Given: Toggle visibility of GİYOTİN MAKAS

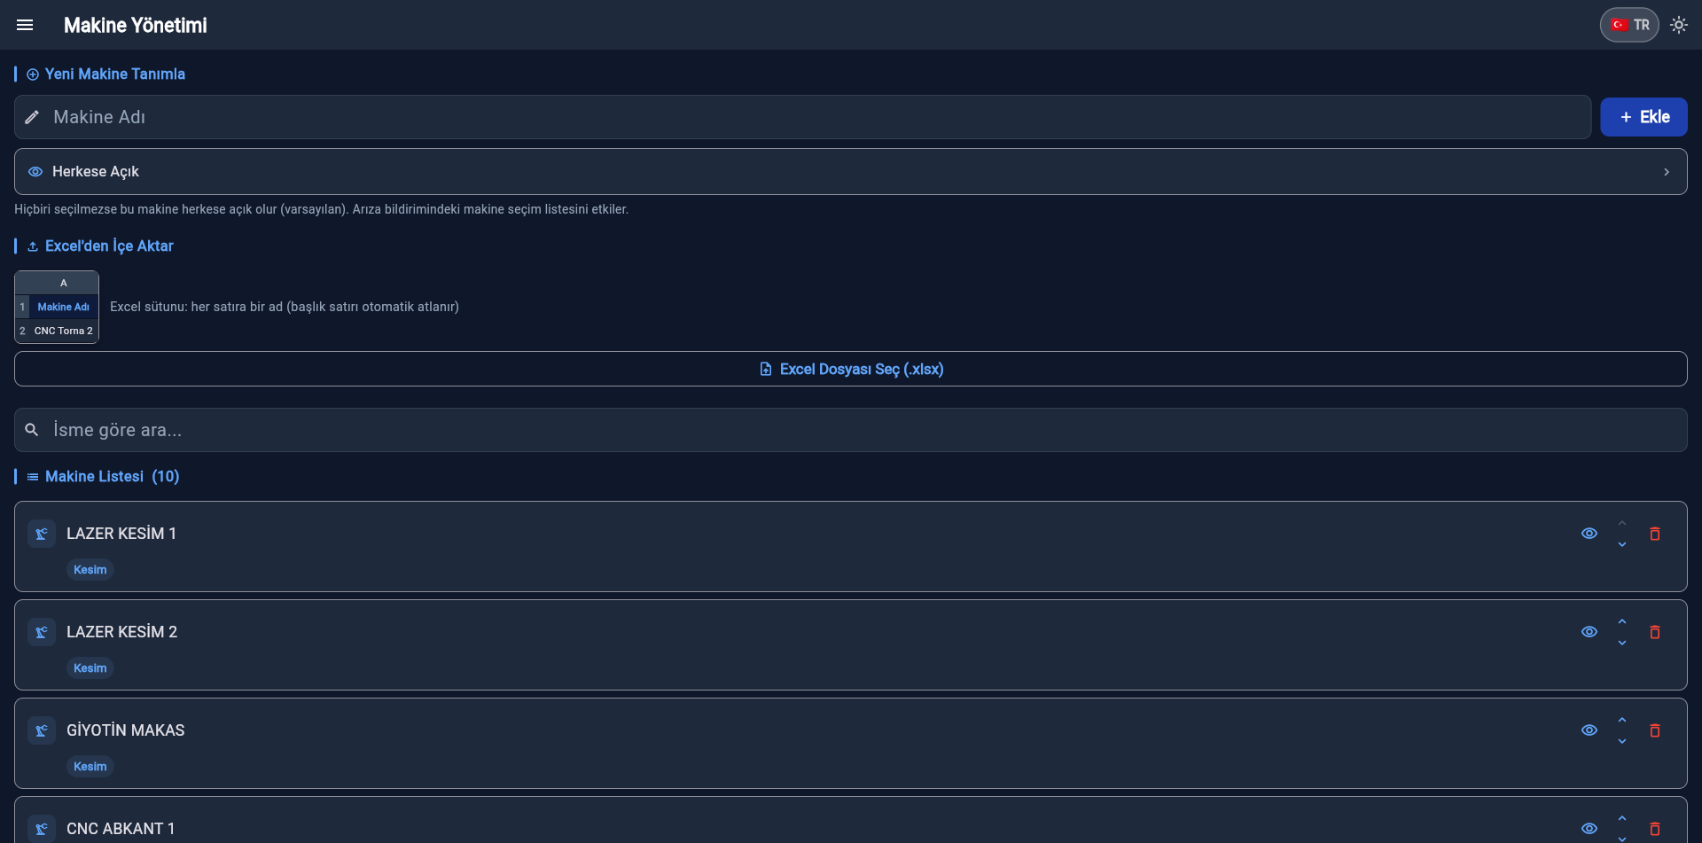Looking at the screenshot, I should (1589, 730).
